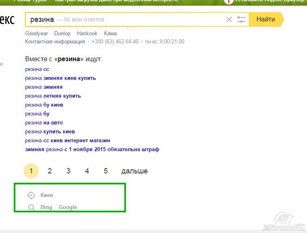Screen dimensions: 307x233
Task: Click the Yandex logo at top left
Action: tap(7, 19)
